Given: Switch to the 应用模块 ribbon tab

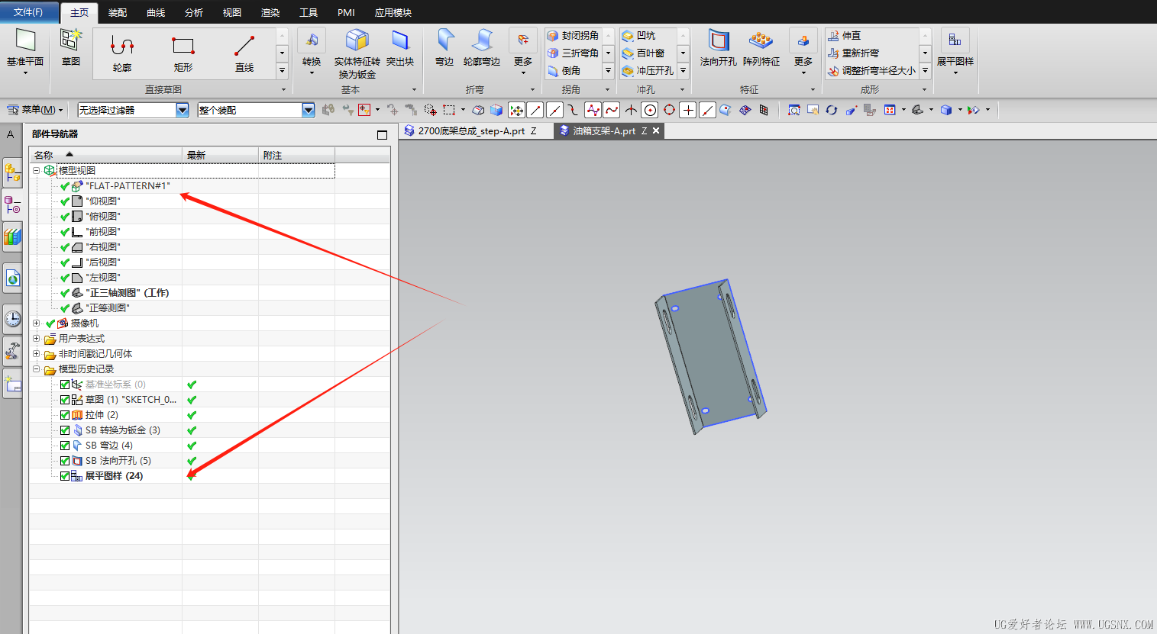Looking at the screenshot, I should [x=393, y=13].
